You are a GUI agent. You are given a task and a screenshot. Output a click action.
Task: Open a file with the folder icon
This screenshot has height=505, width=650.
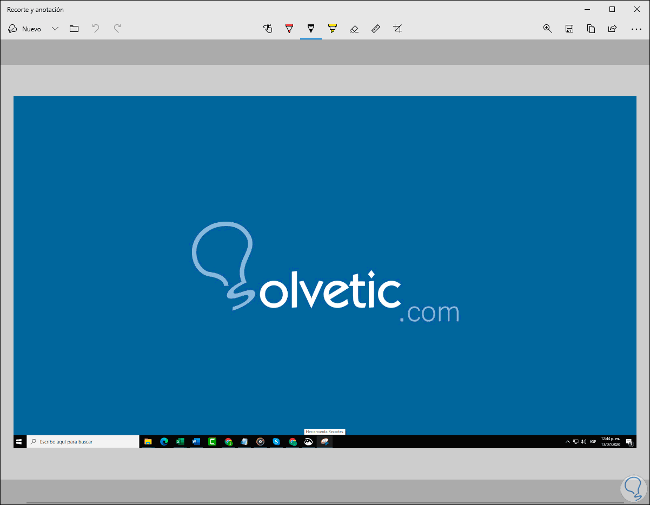click(x=74, y=29)
